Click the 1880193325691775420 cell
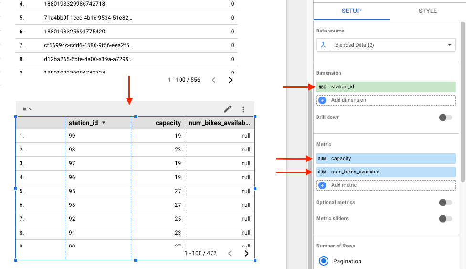Viewport: 466px width, 269px height. click(74, 32)
